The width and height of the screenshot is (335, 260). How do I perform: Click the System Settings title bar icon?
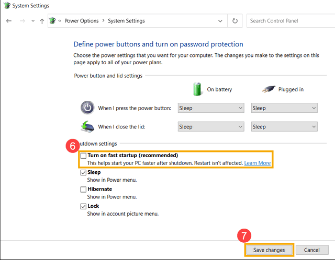[5, 6]
